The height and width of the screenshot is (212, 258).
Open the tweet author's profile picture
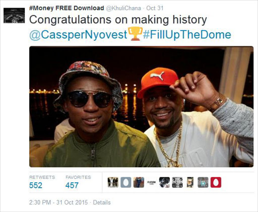(x=14, y=16)
